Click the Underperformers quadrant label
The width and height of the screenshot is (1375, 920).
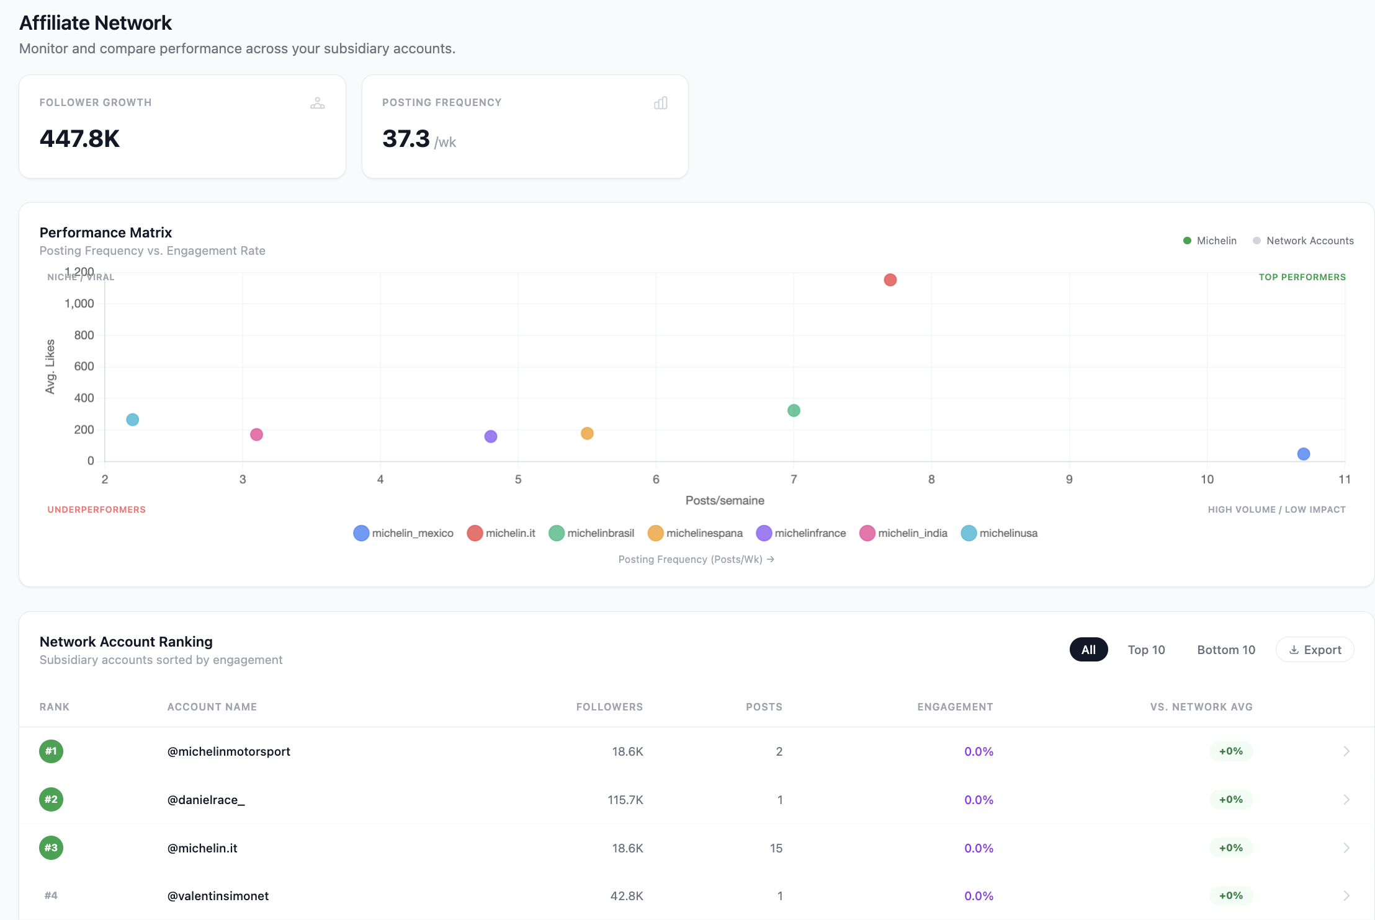click(97, 510)
